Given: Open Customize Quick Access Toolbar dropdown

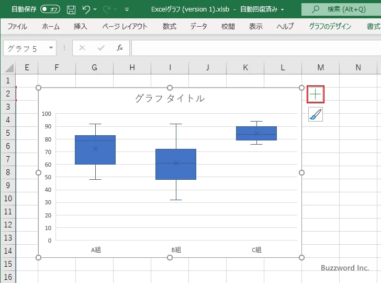Looking at the screenshot, I should click(x=127, y=9).
